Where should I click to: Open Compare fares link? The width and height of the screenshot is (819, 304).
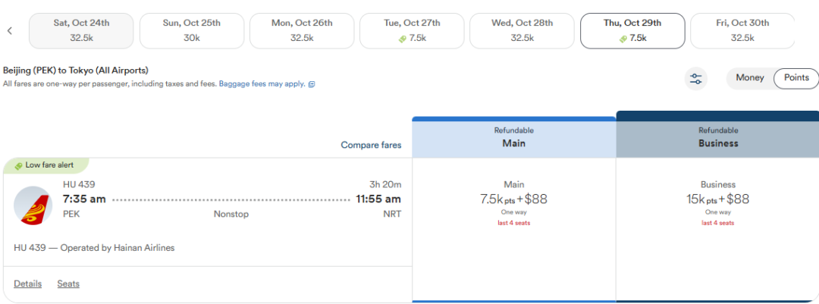372,145
